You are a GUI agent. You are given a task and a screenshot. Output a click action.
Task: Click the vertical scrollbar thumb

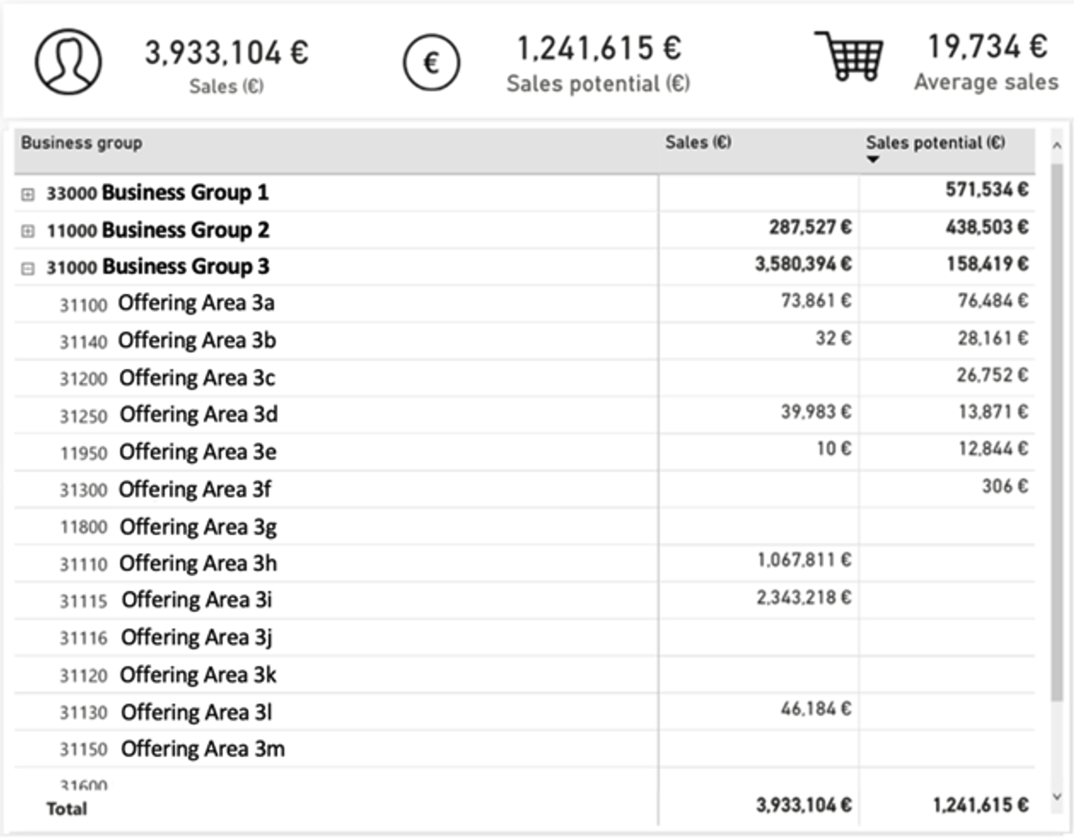coord(1056,433)
